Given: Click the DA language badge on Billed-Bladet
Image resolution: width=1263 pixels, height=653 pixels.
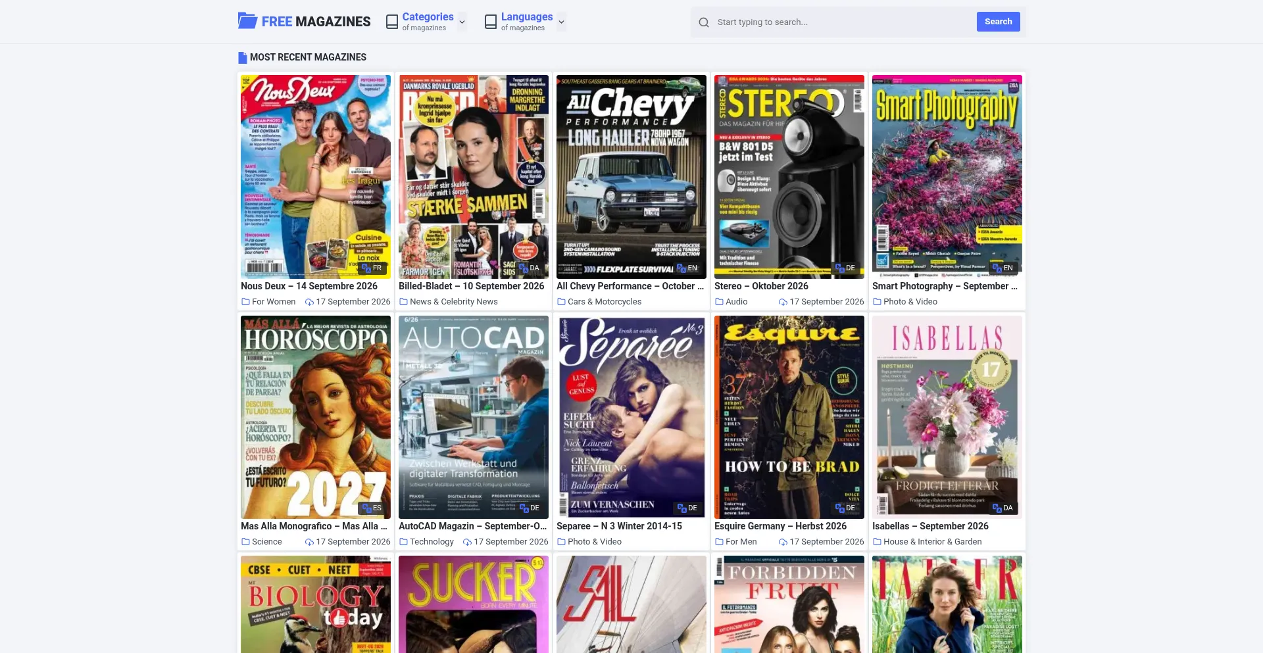Looking at the screenshot, I should pos(530,268).
